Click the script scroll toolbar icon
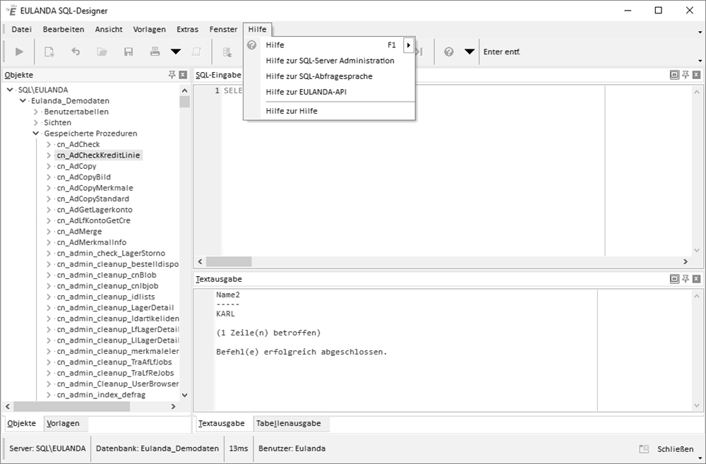Viewport: 706px width, 464px height. tap(196, 52)
